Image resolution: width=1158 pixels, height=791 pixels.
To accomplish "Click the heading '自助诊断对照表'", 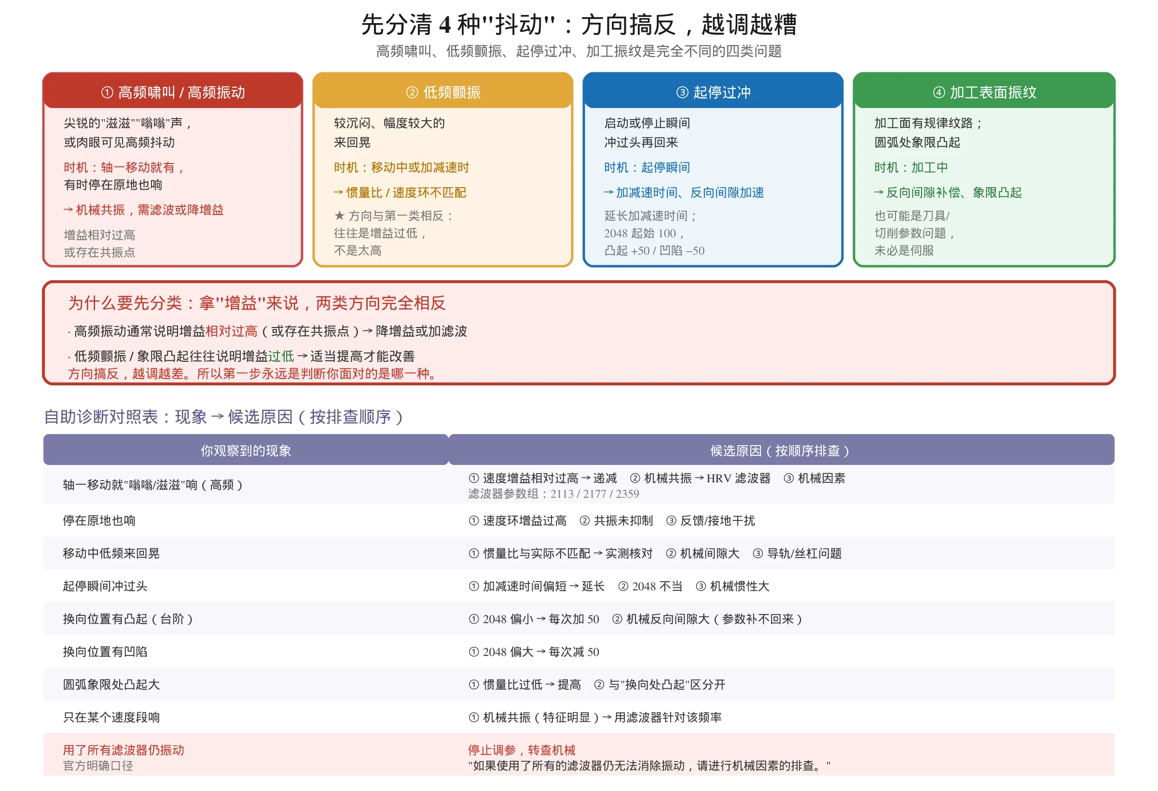I will pyautogui.click(x=101, y=416).
